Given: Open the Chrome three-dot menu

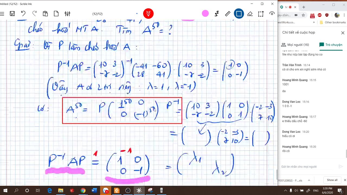Looking at the screenshot, I should click(x=344, y=15).
